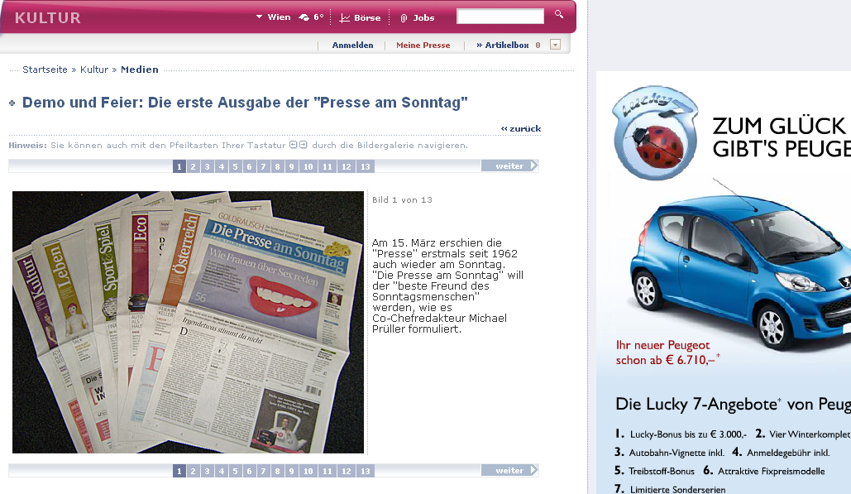851x494 pixels.
Task: Open Kultur breadcrumb link
Action: (94, 70)
